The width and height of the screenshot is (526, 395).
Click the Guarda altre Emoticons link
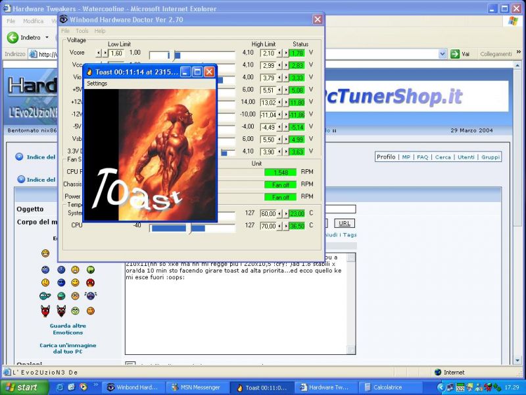coord(68,329)
